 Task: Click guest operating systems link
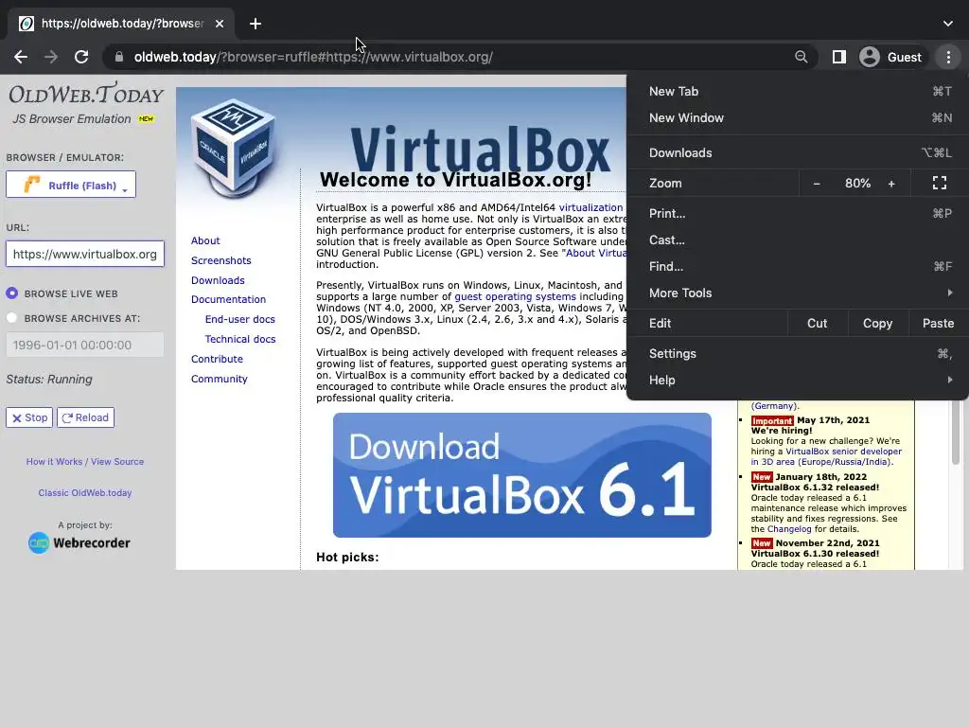pos(515,296)
